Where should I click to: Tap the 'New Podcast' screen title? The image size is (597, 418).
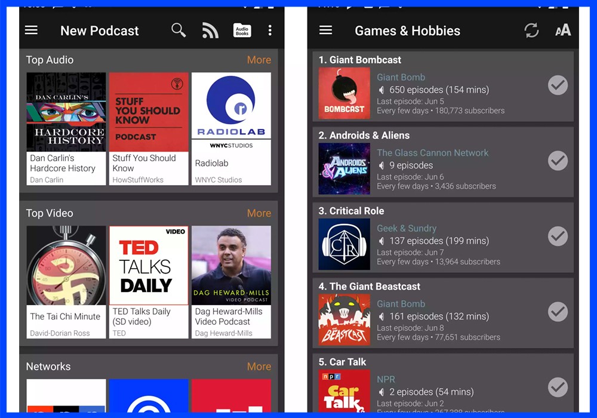(99, 31)
